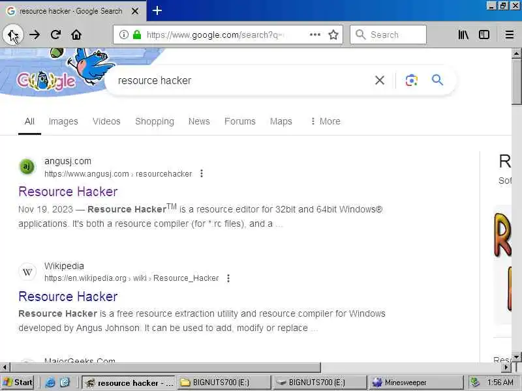Viewport: 522px width, 391px height.
Task: Click horizontal scrollbar right arrow
Action: pyautogui.click(x=506, y=368)
